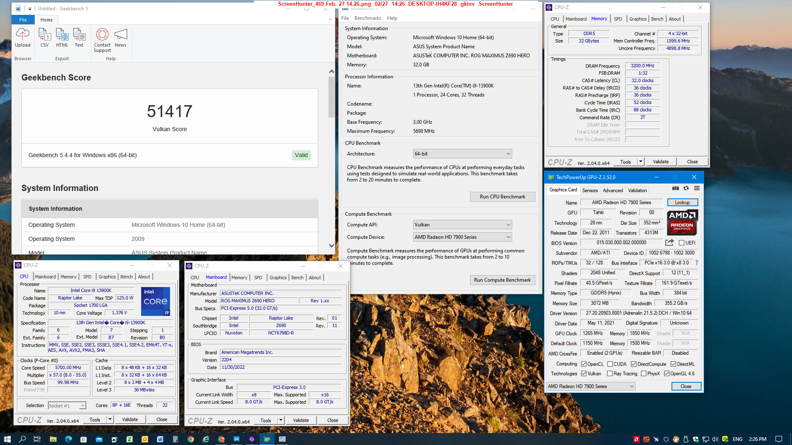The height and width of the screenshot is (445, 792).
Task: Expand Tools arrow in CPU-Z Memory window
Action: [x=641, y=162]
